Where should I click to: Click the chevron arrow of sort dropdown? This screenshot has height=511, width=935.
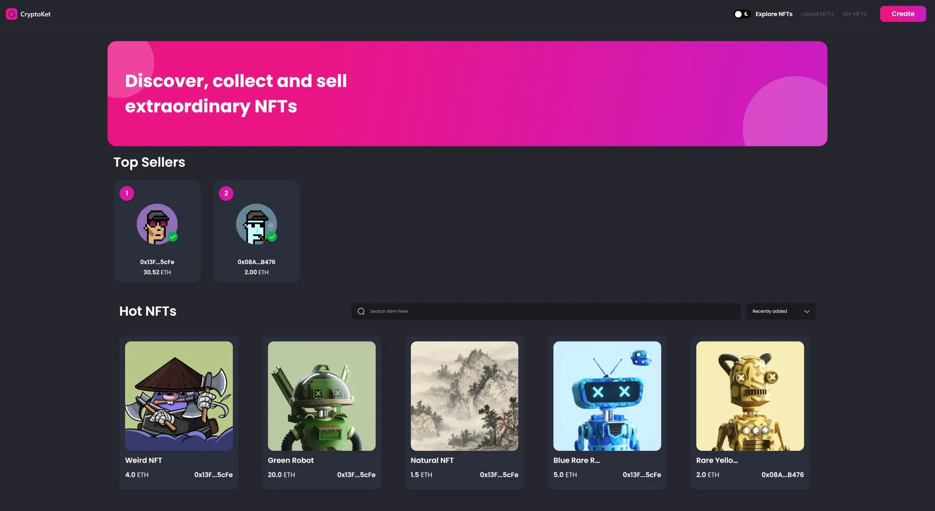pos(807,311)
